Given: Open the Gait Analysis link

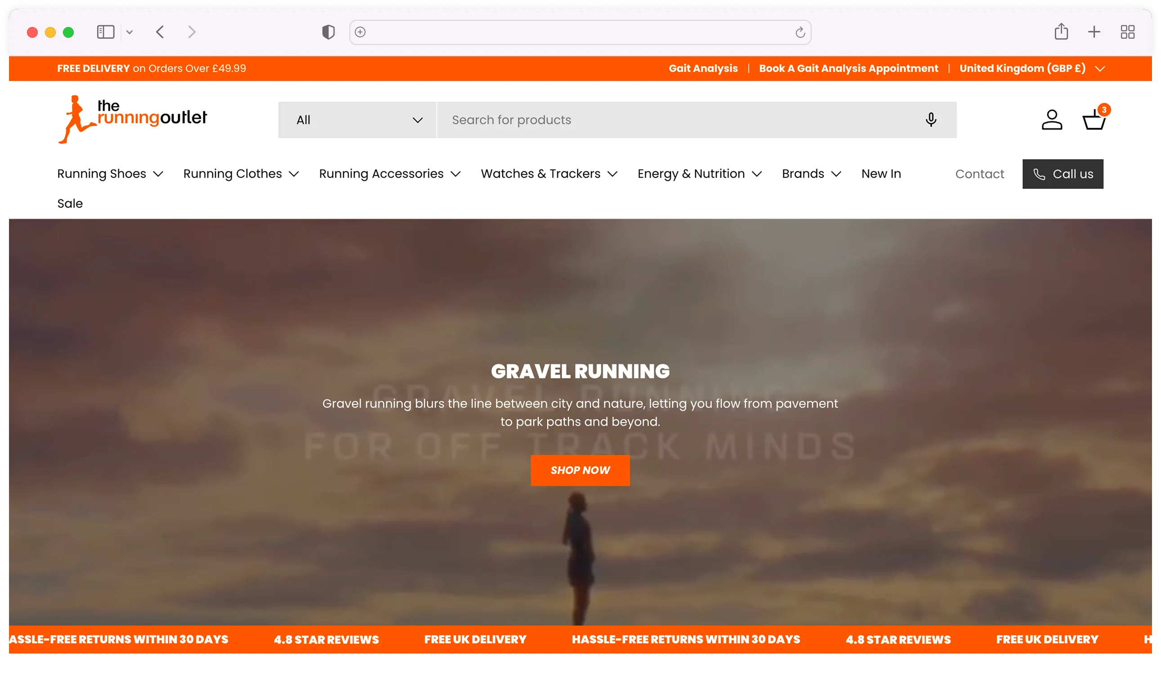Looking at the screenshot, I should click(703, 68).
